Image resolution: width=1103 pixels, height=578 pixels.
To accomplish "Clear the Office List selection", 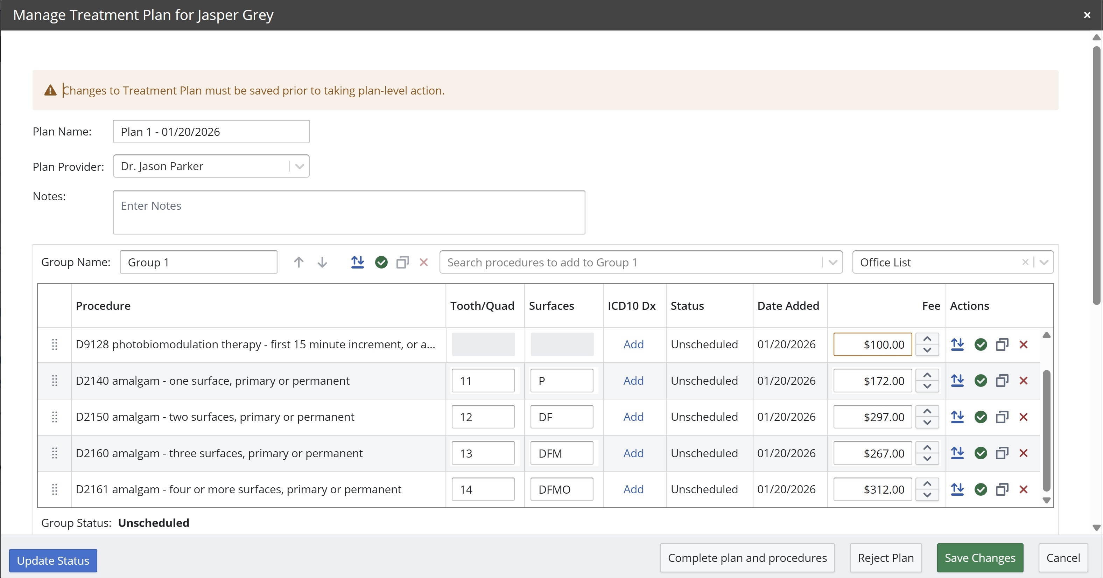I will [1025, 262].
